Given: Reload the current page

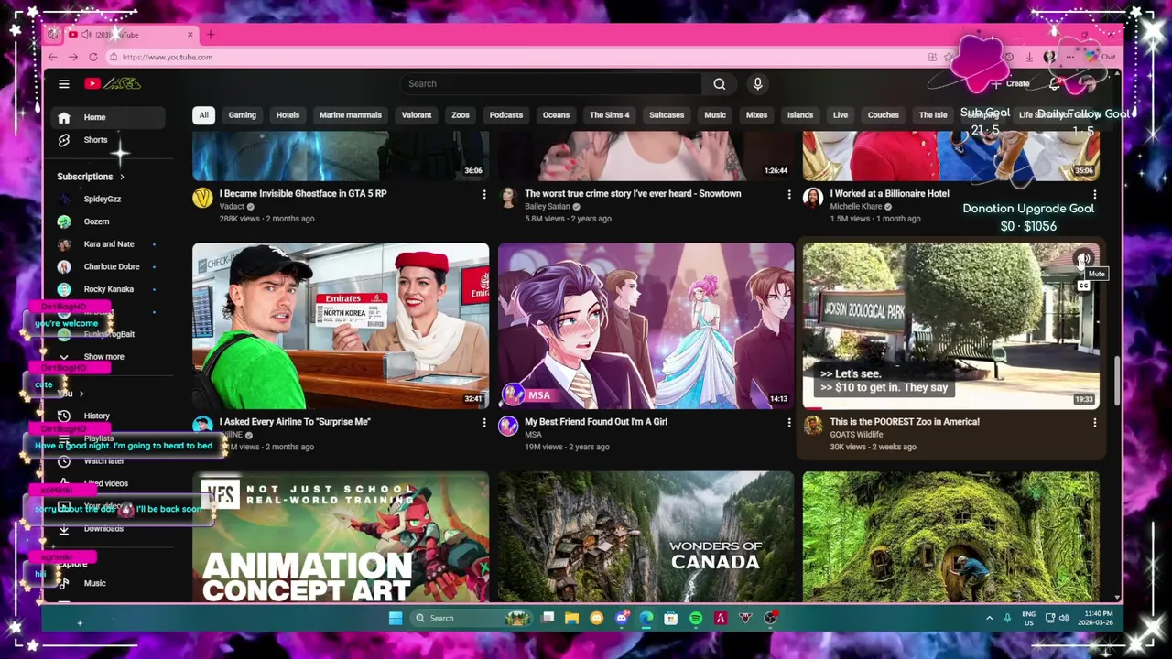Looking at the screenshot, I should [93, 57].
